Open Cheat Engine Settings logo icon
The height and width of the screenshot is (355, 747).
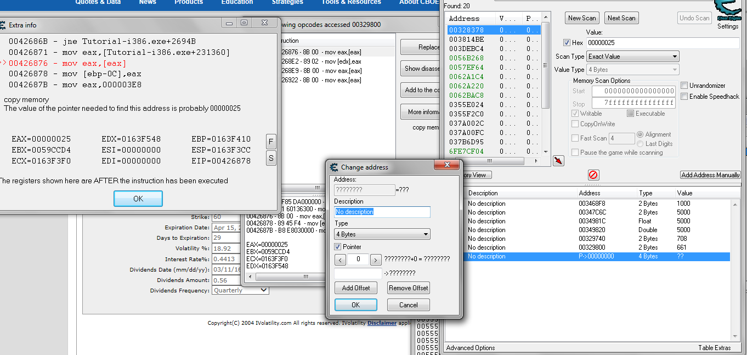(x=729, y=11)
